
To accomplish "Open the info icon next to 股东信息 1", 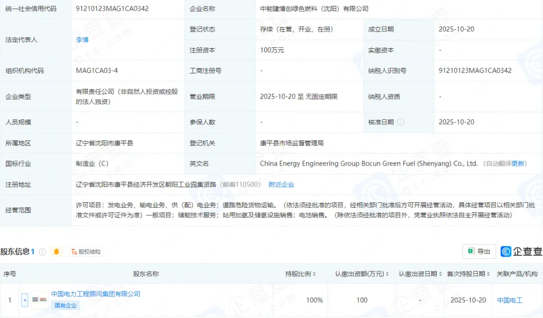I will (41, 252).
